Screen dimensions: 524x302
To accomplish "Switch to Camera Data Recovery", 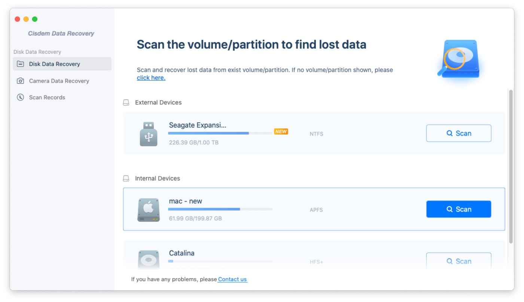I will point(59,81).
